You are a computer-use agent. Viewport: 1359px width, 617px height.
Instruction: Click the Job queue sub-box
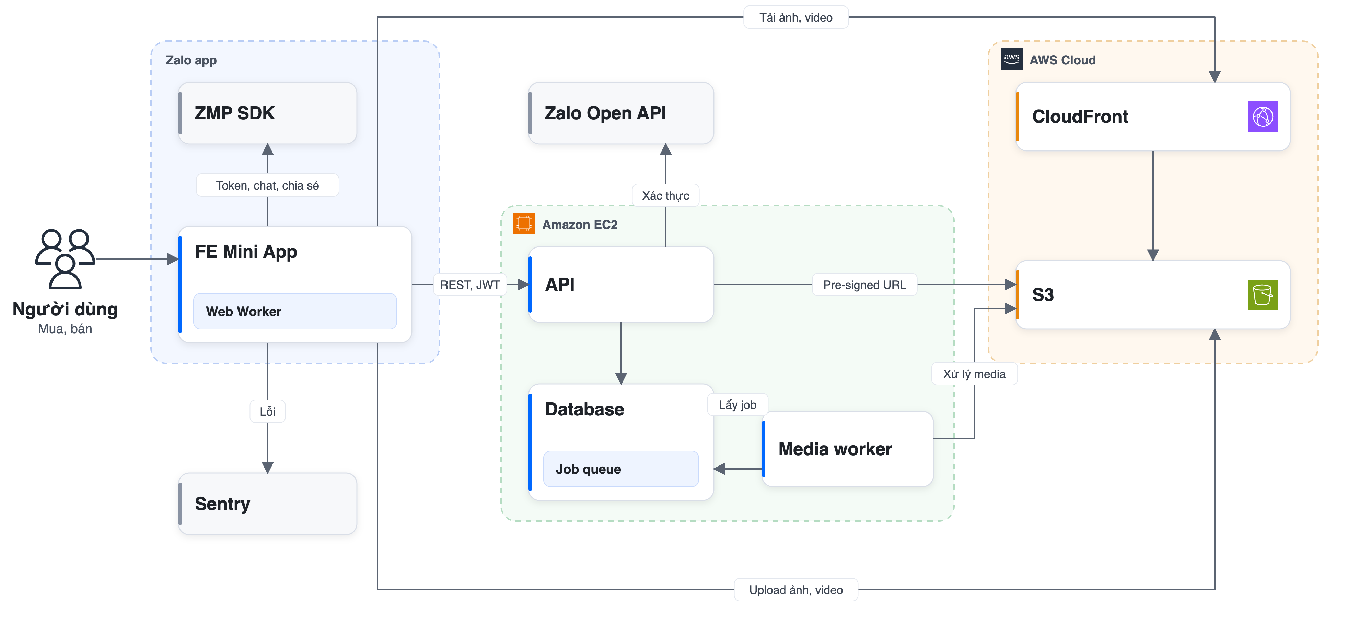pos(621,469)
